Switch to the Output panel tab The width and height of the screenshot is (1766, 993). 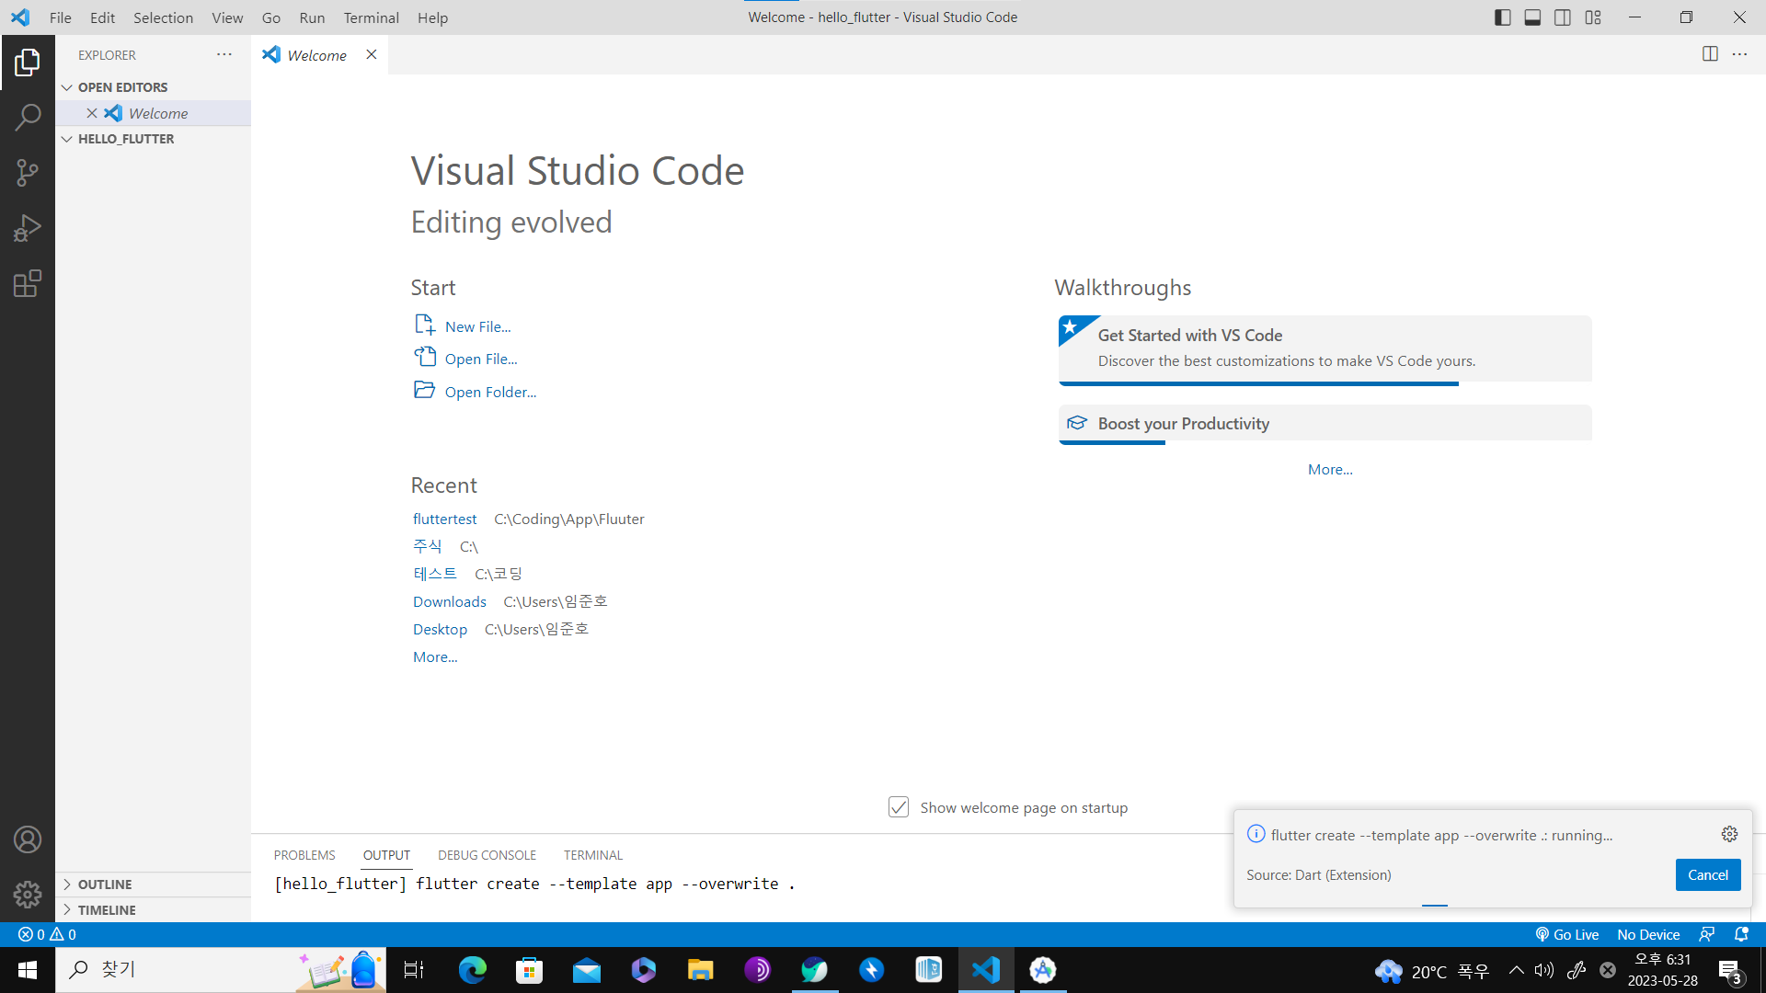coord(386,855)
